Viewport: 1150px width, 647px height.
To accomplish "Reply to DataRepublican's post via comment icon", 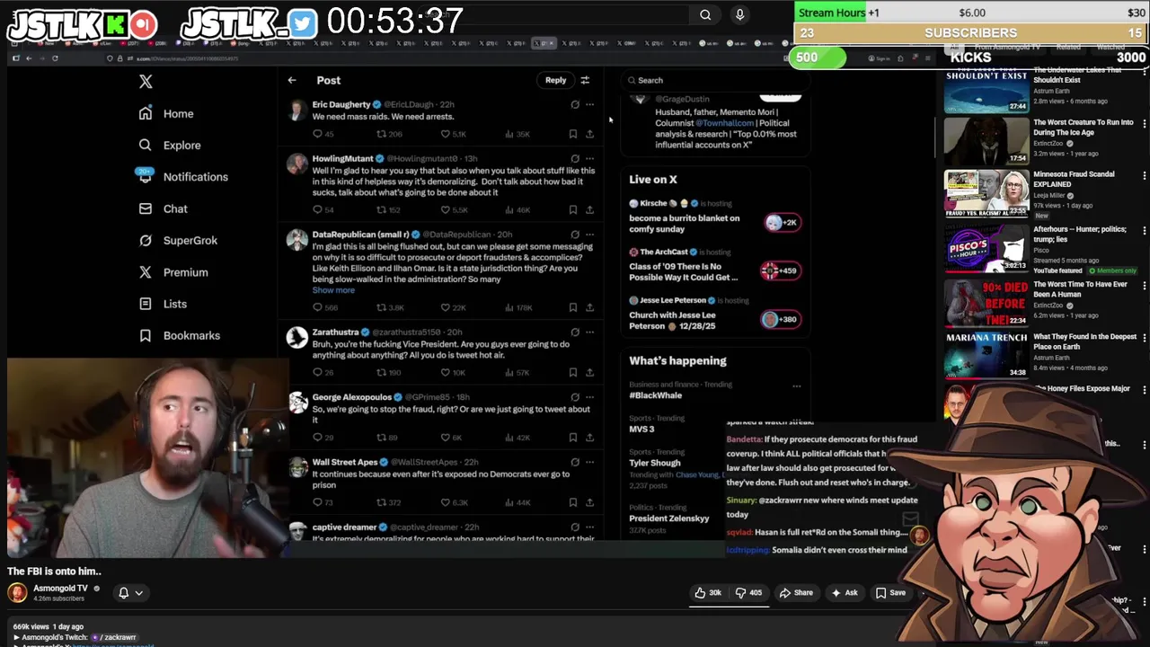I will (x=317, y=307).
